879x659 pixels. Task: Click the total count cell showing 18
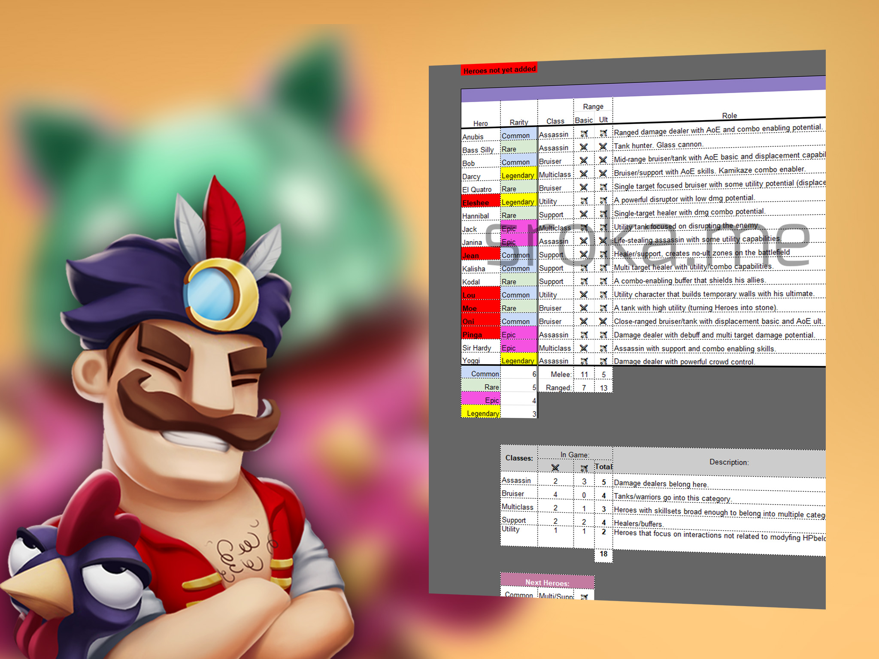click(603, 554)
